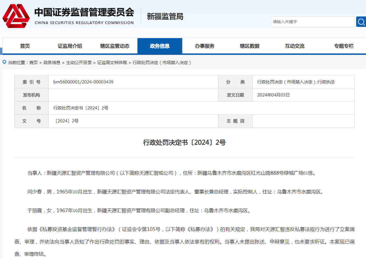Select the 政务信息 active tab
Screen dimensions: 366x259
point(160,46)
